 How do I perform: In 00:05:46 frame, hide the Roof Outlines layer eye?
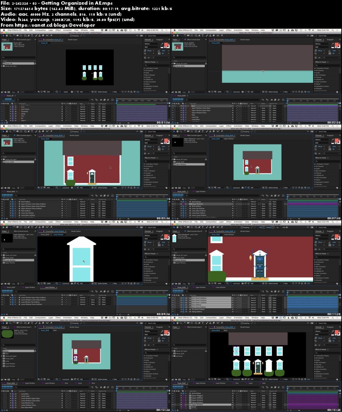click(2, 202)
